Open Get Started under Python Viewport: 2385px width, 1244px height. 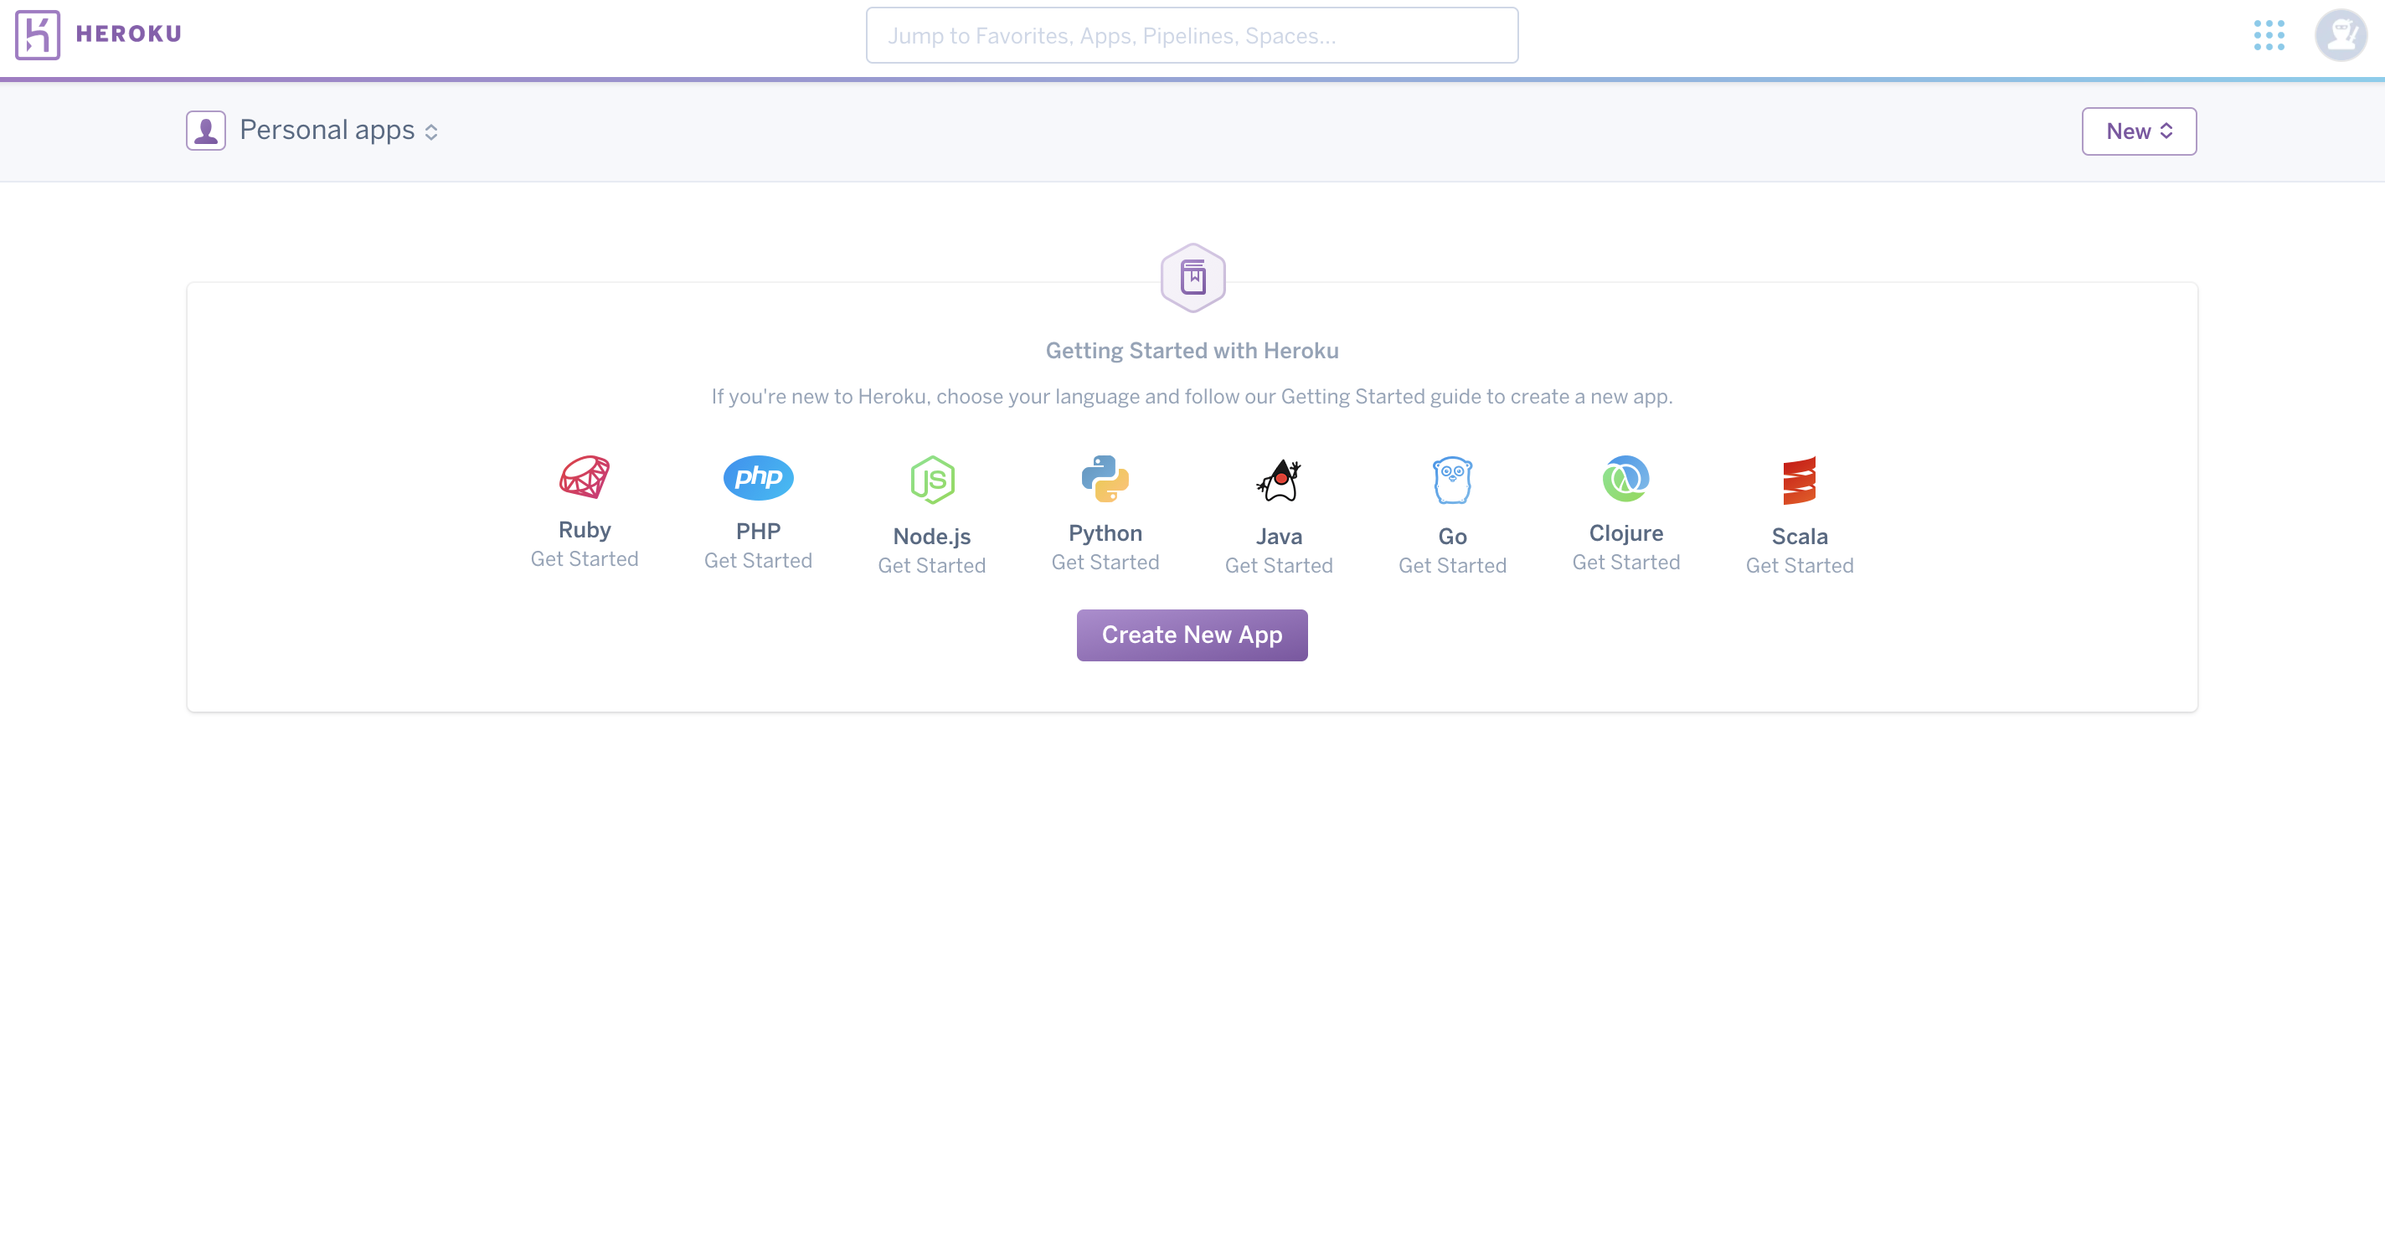tap(1105, 563)
